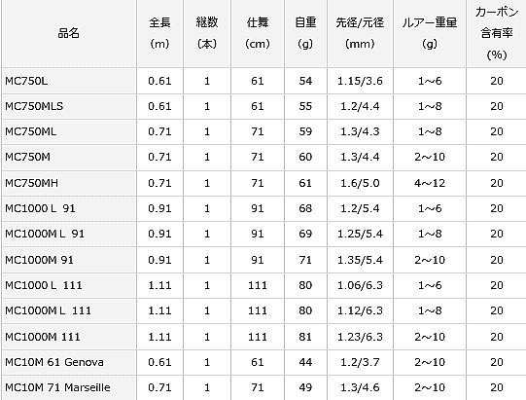
Task: Click the 品名 column header
Action: 69,33
